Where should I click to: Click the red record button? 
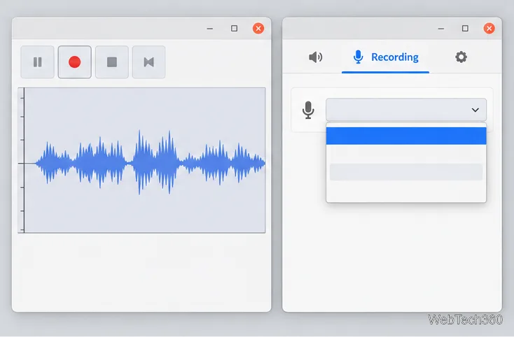[75, 62]
